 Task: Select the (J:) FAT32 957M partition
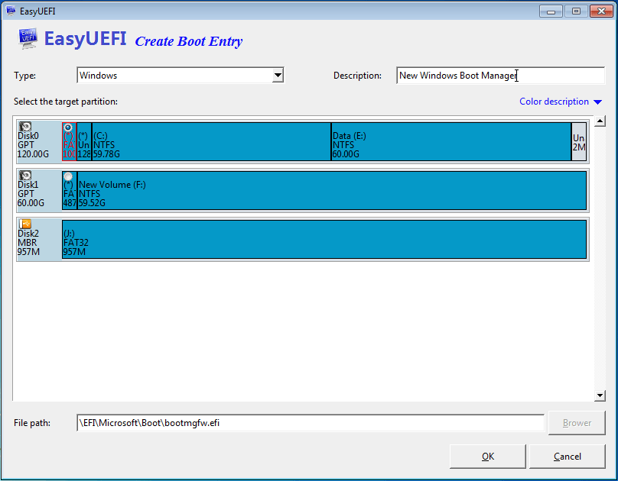[x=324, y=239]
